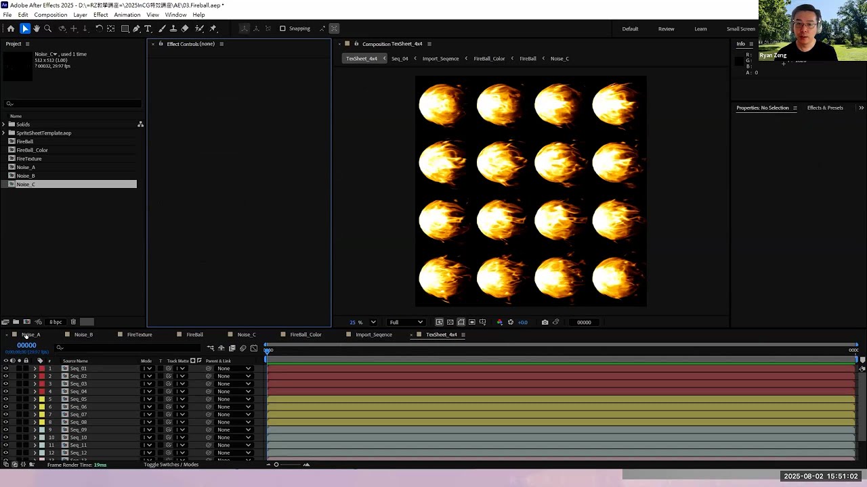Select the Eraser tool

pos(184,28)
